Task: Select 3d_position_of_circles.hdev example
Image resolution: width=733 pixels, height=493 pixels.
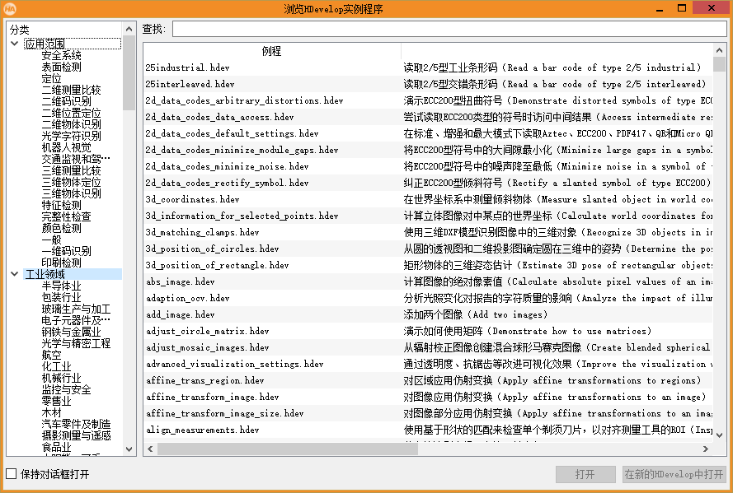Action: (212, 249)
